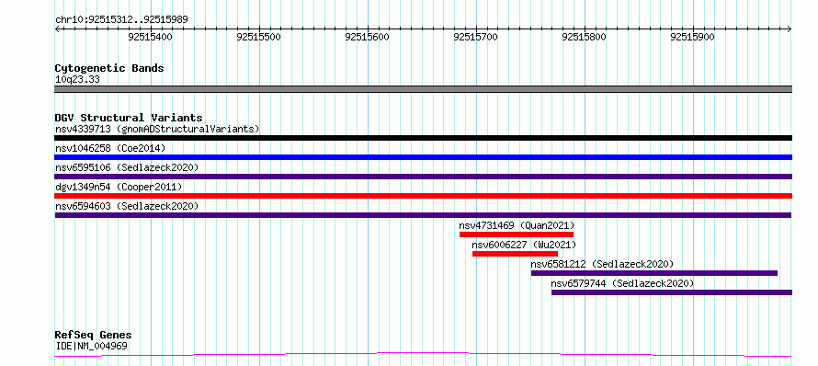Click the 10q23.33 band label
The height and width of the screenshot is (366, 818).
click(x=77, y=80)
